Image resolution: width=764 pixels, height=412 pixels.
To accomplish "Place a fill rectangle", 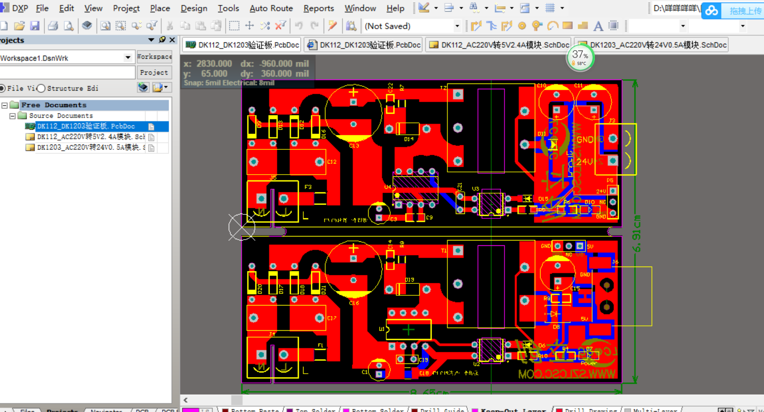I will pos(567,26).
